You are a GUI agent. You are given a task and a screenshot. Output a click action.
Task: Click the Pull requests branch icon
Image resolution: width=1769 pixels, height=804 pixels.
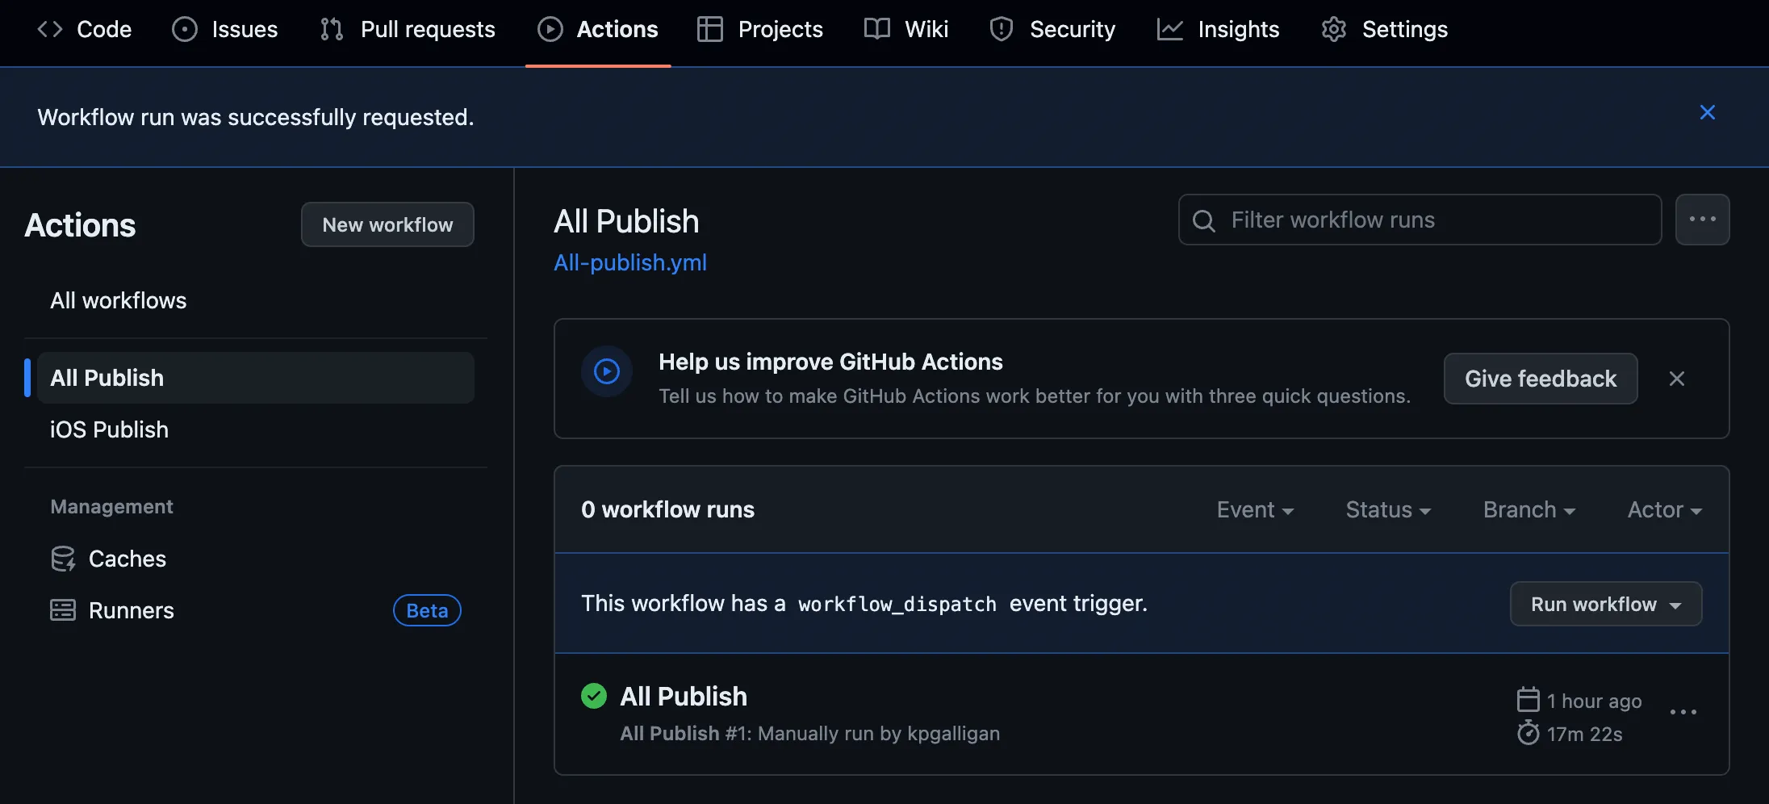(x=332, y=29)
